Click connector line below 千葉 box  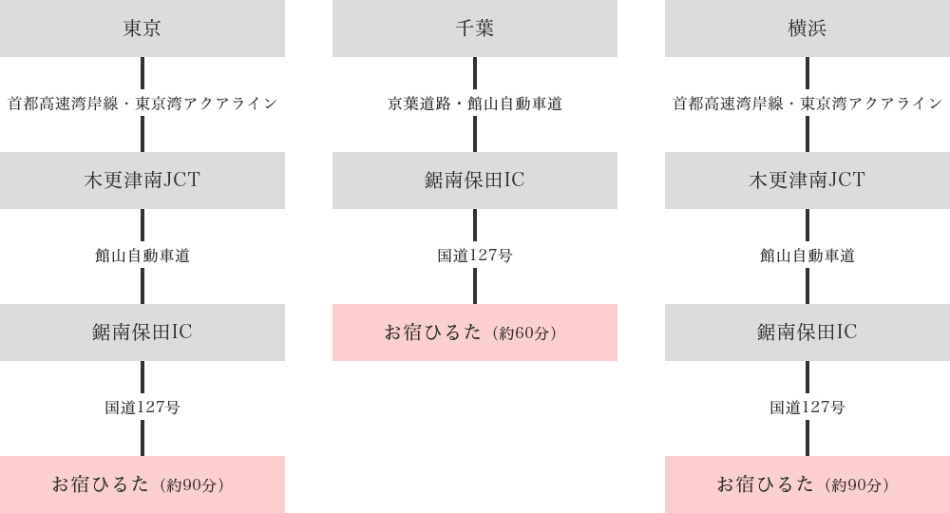tap(474, 73)
